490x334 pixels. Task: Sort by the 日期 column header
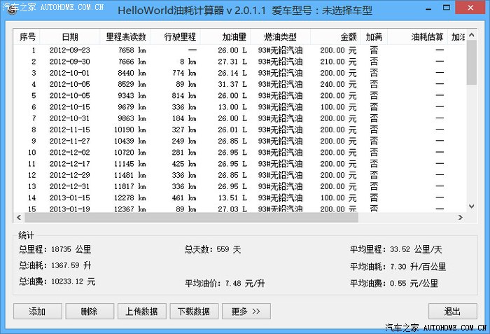(x=69, y=36)
